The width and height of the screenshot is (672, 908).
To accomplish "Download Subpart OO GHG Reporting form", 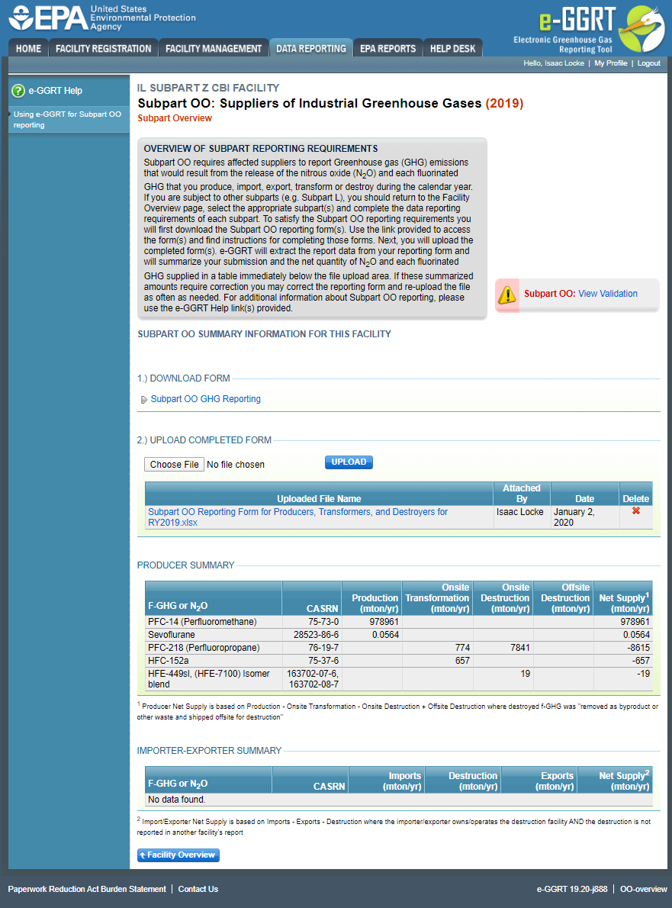I will pos(205,399).
